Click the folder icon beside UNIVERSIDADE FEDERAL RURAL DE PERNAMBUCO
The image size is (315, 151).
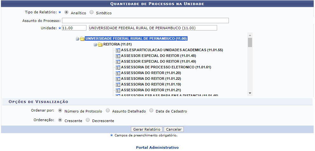(82, 39)
